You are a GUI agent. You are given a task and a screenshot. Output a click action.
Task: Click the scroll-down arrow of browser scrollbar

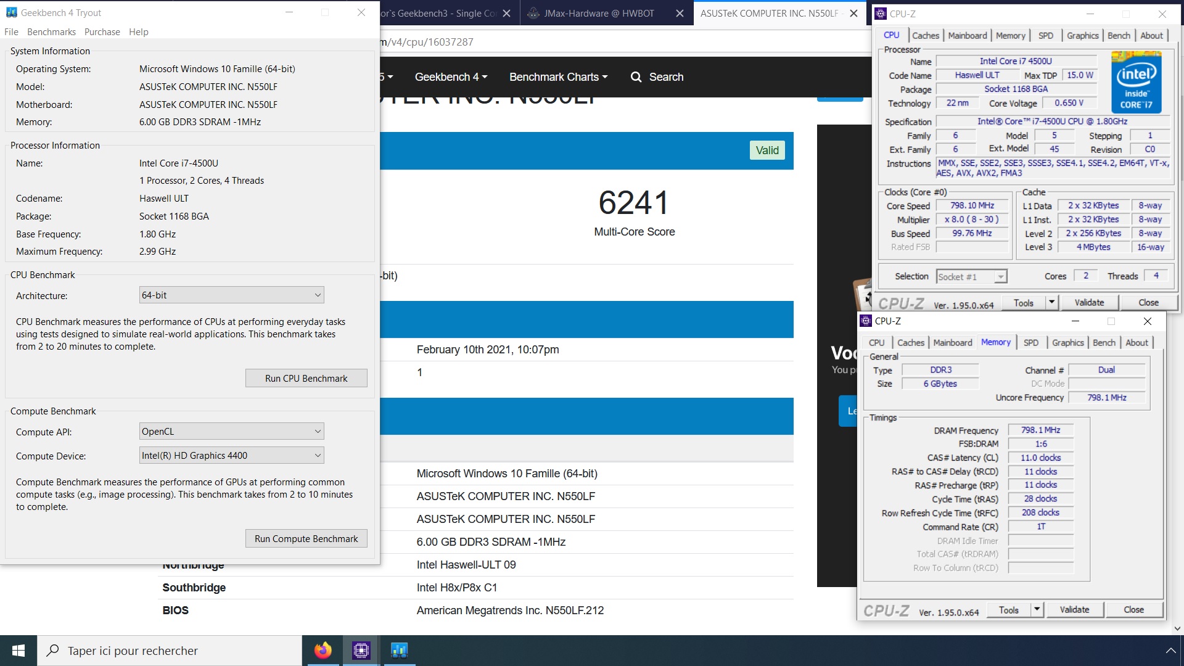[1177, 628]
